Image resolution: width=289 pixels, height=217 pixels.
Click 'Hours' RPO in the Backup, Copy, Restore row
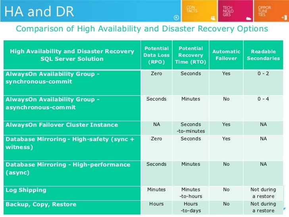pos(156,204)
